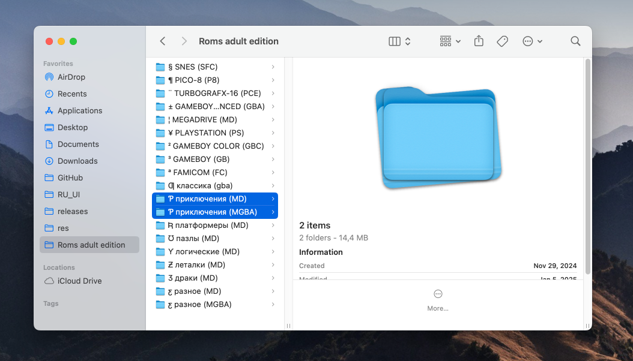633x361 pixels.
Task: Select the разное (MD) folder
Action: coord(215,291)
